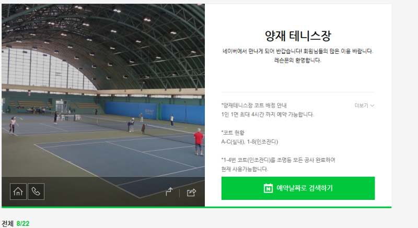Viewport: 418px width, 228px height.
Task: Open the home icon on the photo
Action: tap(18, 191)
